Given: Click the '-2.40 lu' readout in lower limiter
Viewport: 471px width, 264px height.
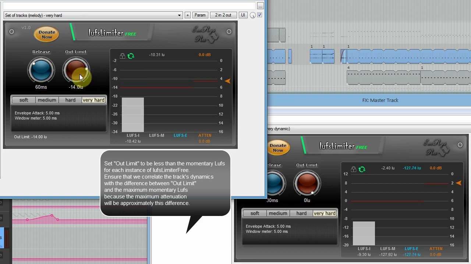Looking at the screenshot, I should pyautogui.click(x=388, y=168).
